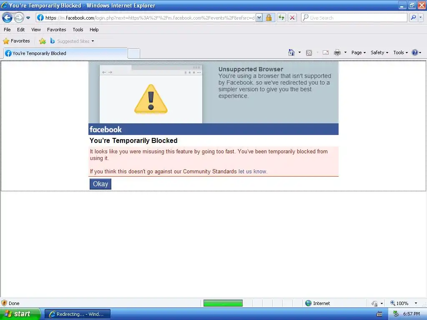Click the Home icon in command bar

[x=291, y=52]
